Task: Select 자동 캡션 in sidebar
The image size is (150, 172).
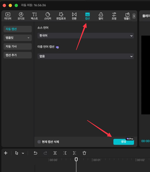Action: (18, 29)
